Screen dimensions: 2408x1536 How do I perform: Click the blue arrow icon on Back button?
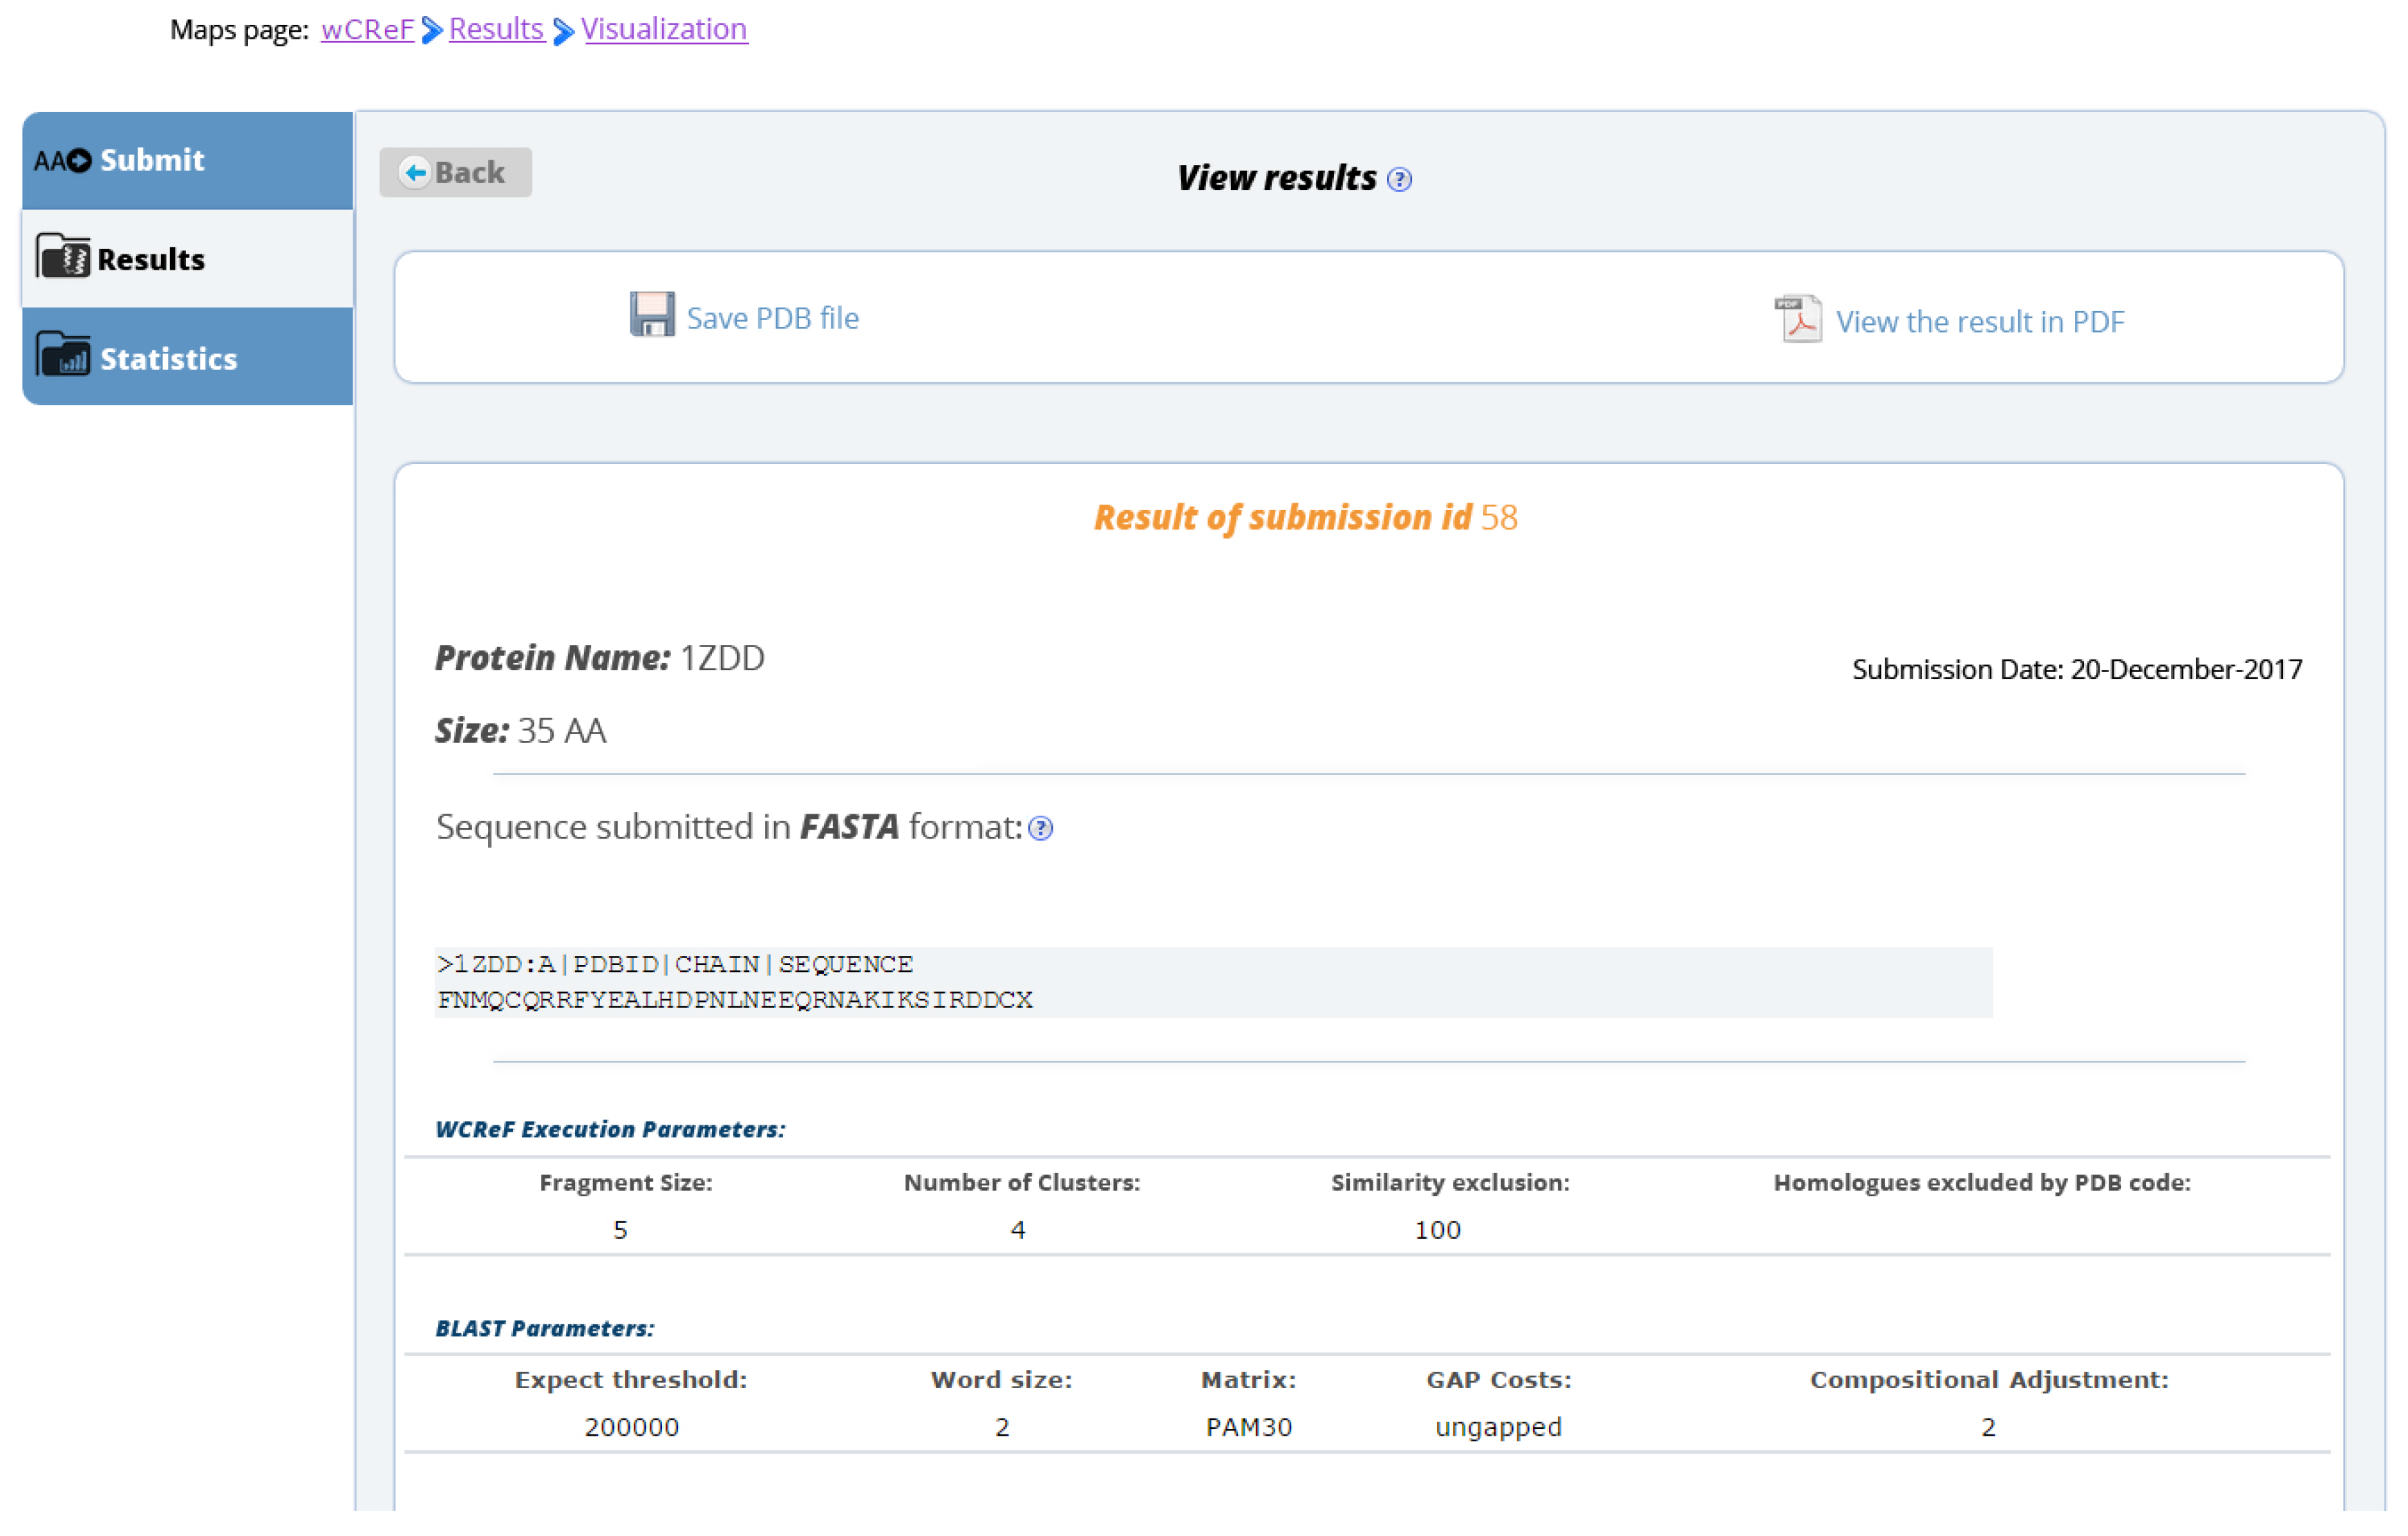click(x=414, y=173)
